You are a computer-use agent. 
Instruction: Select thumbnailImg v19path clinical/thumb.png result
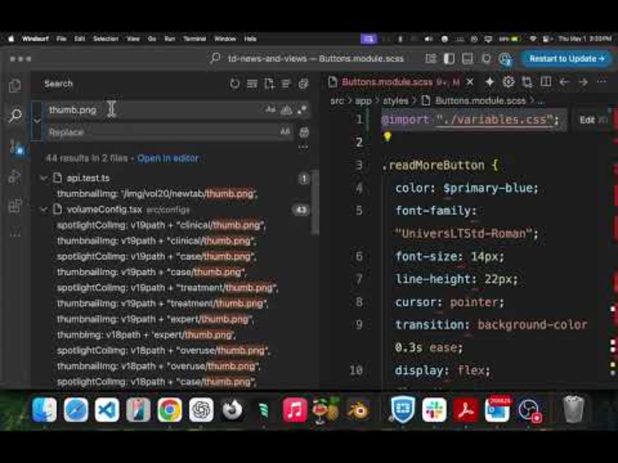pos(156,241)
